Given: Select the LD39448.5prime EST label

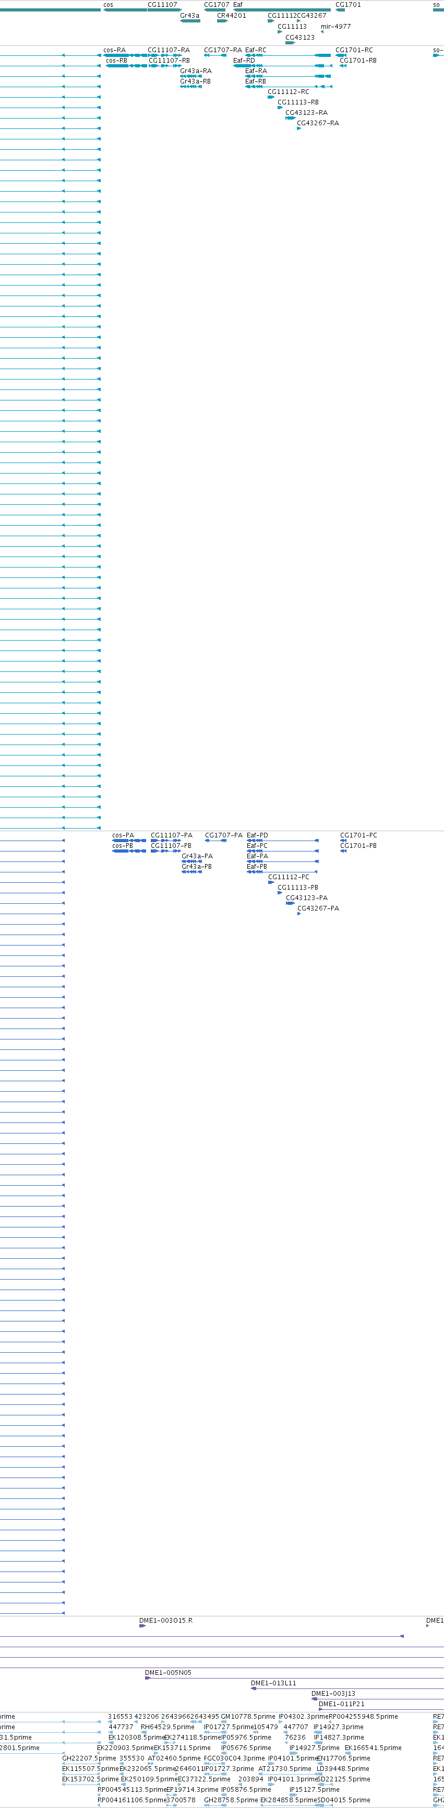Looking at the screenshot, I should tap(343, 1769).
